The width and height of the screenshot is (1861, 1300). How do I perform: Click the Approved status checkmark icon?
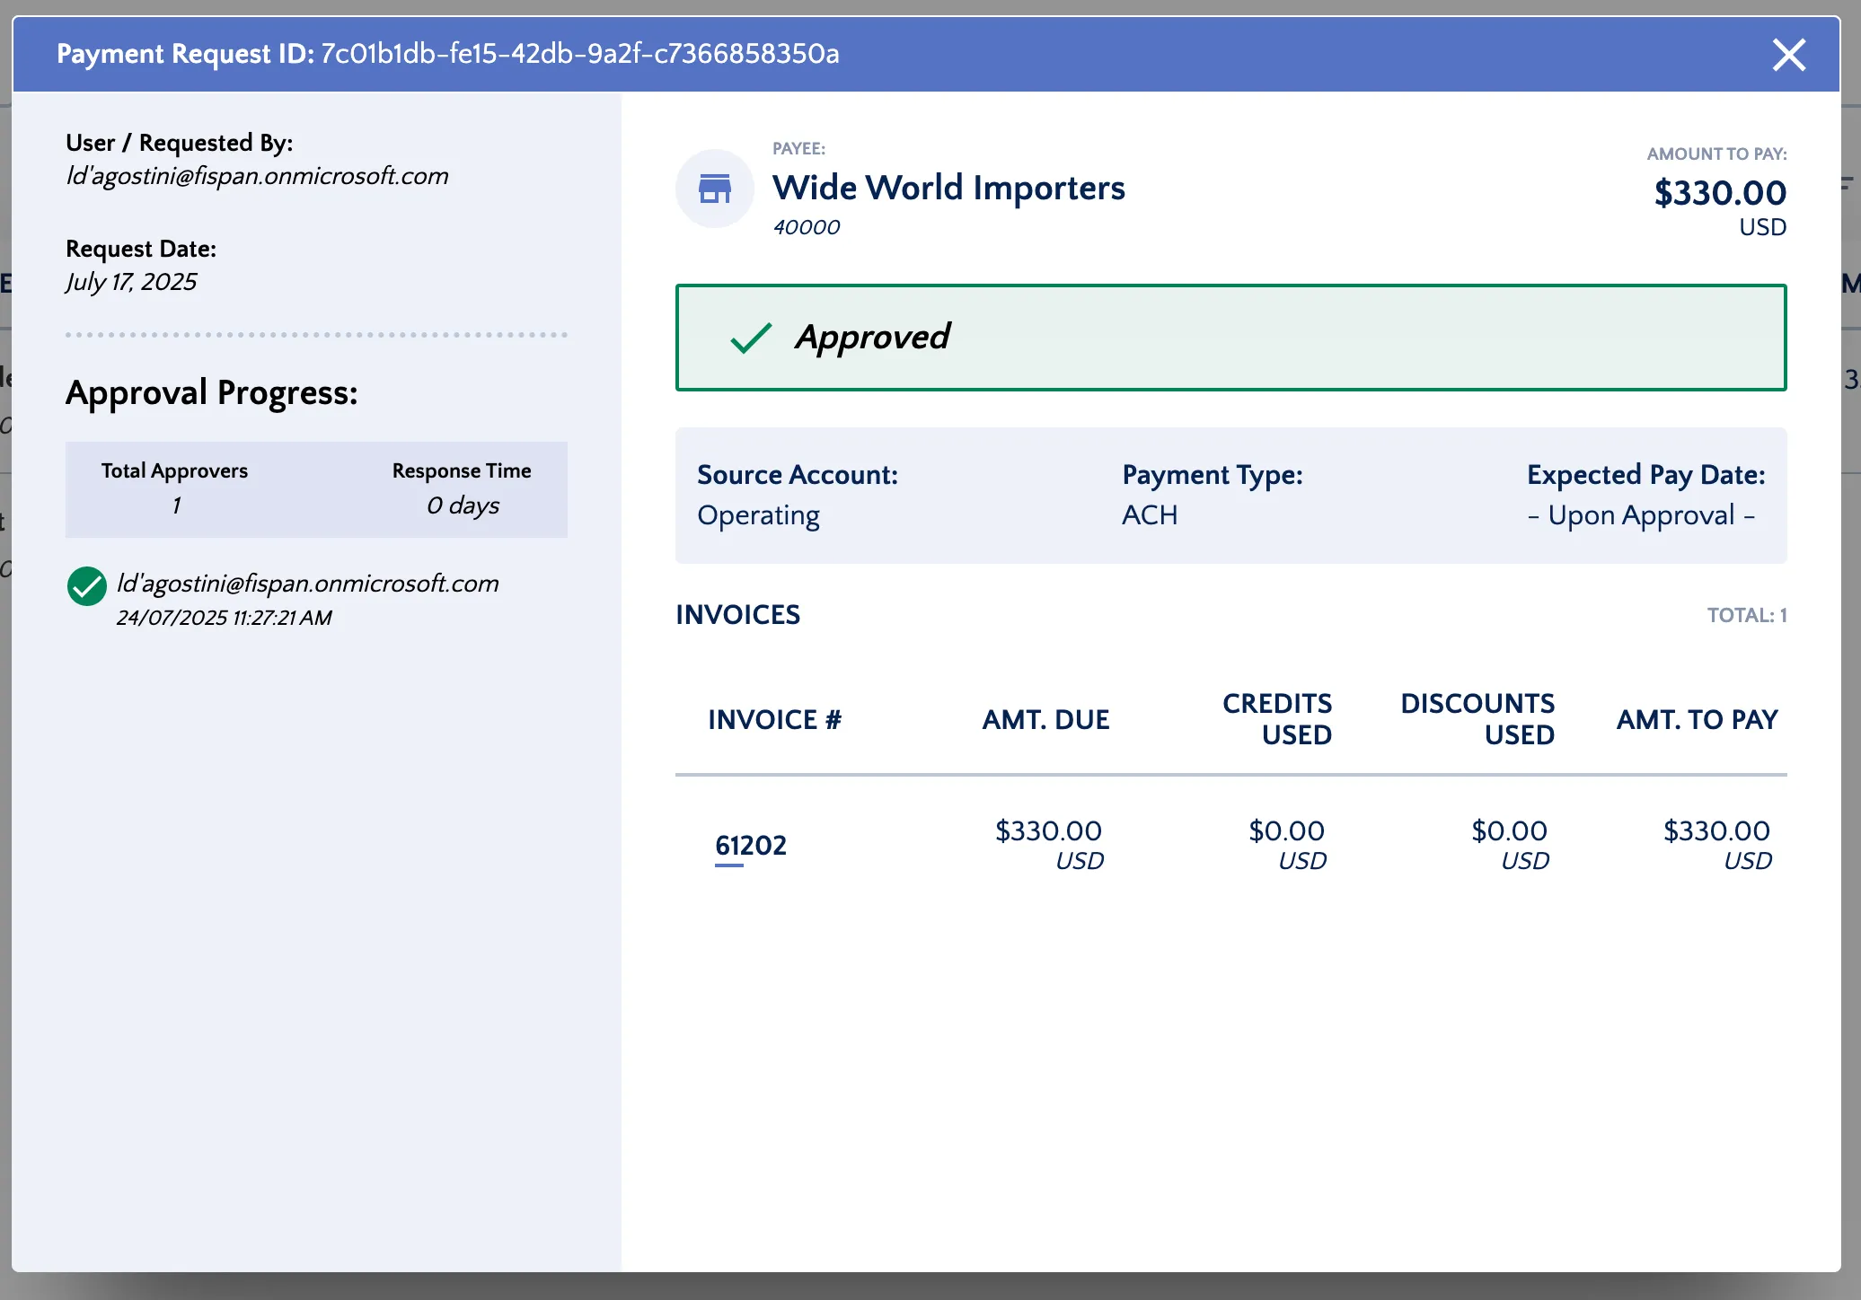[751, 338]
